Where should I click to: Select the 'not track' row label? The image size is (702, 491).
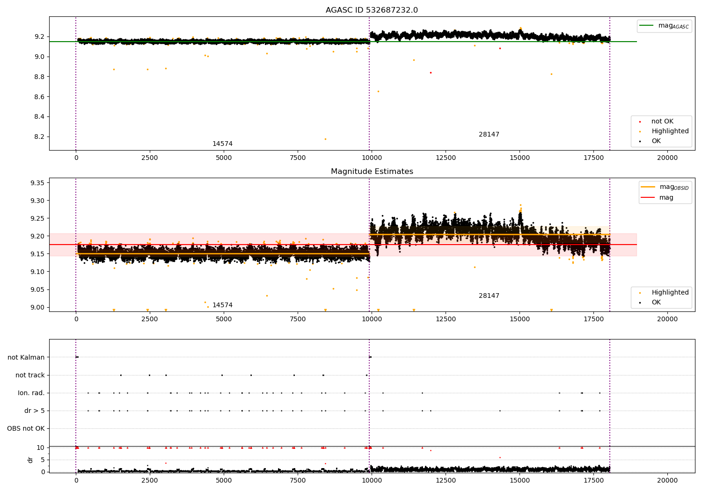(x=30, y=375)
